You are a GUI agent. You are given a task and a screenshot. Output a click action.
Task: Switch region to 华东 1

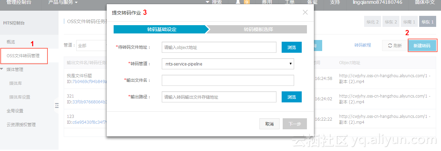428,22
